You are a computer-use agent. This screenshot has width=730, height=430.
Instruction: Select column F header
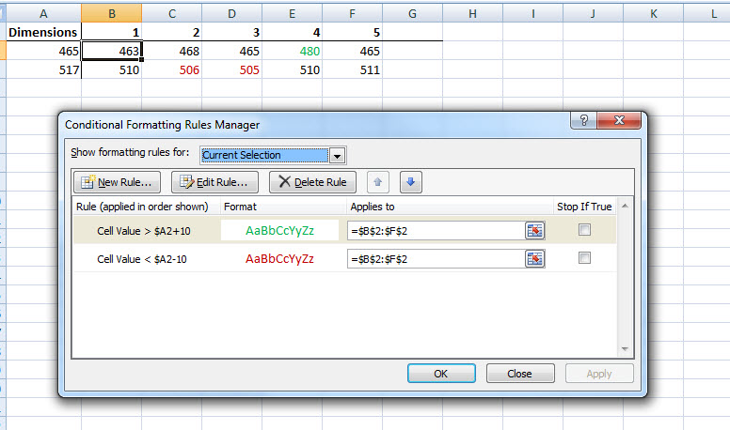352,13
